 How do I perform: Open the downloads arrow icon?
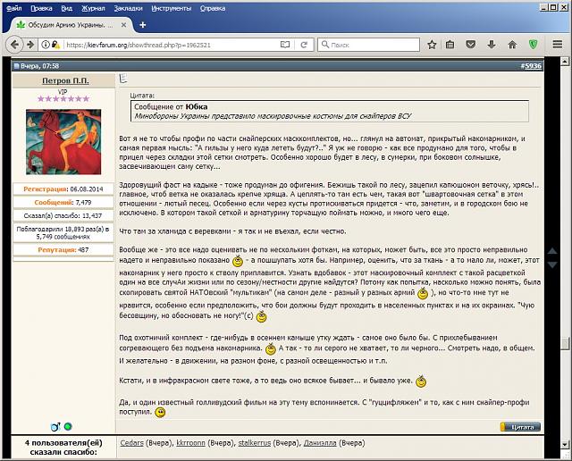click(x=492, y=43)
